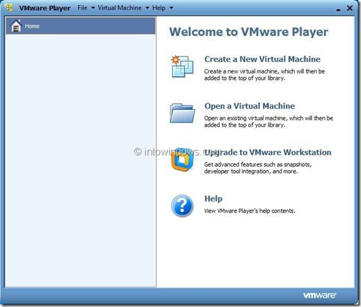This screenshot has height=307, width=361.
Task: Click the Open Virtual Machine folder icon
Action: 182,114
